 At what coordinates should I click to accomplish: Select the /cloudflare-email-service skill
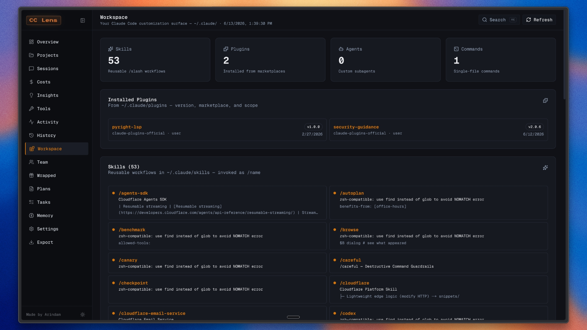point(217,313)
